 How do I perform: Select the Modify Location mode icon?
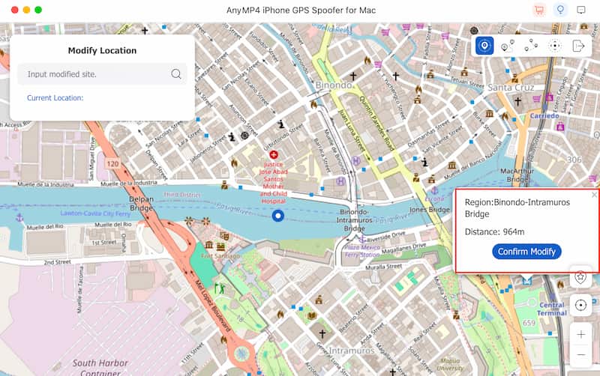[x=484, y=46]
